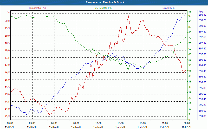
Task: Click the 15:00 time axis label
Action: 120,123
